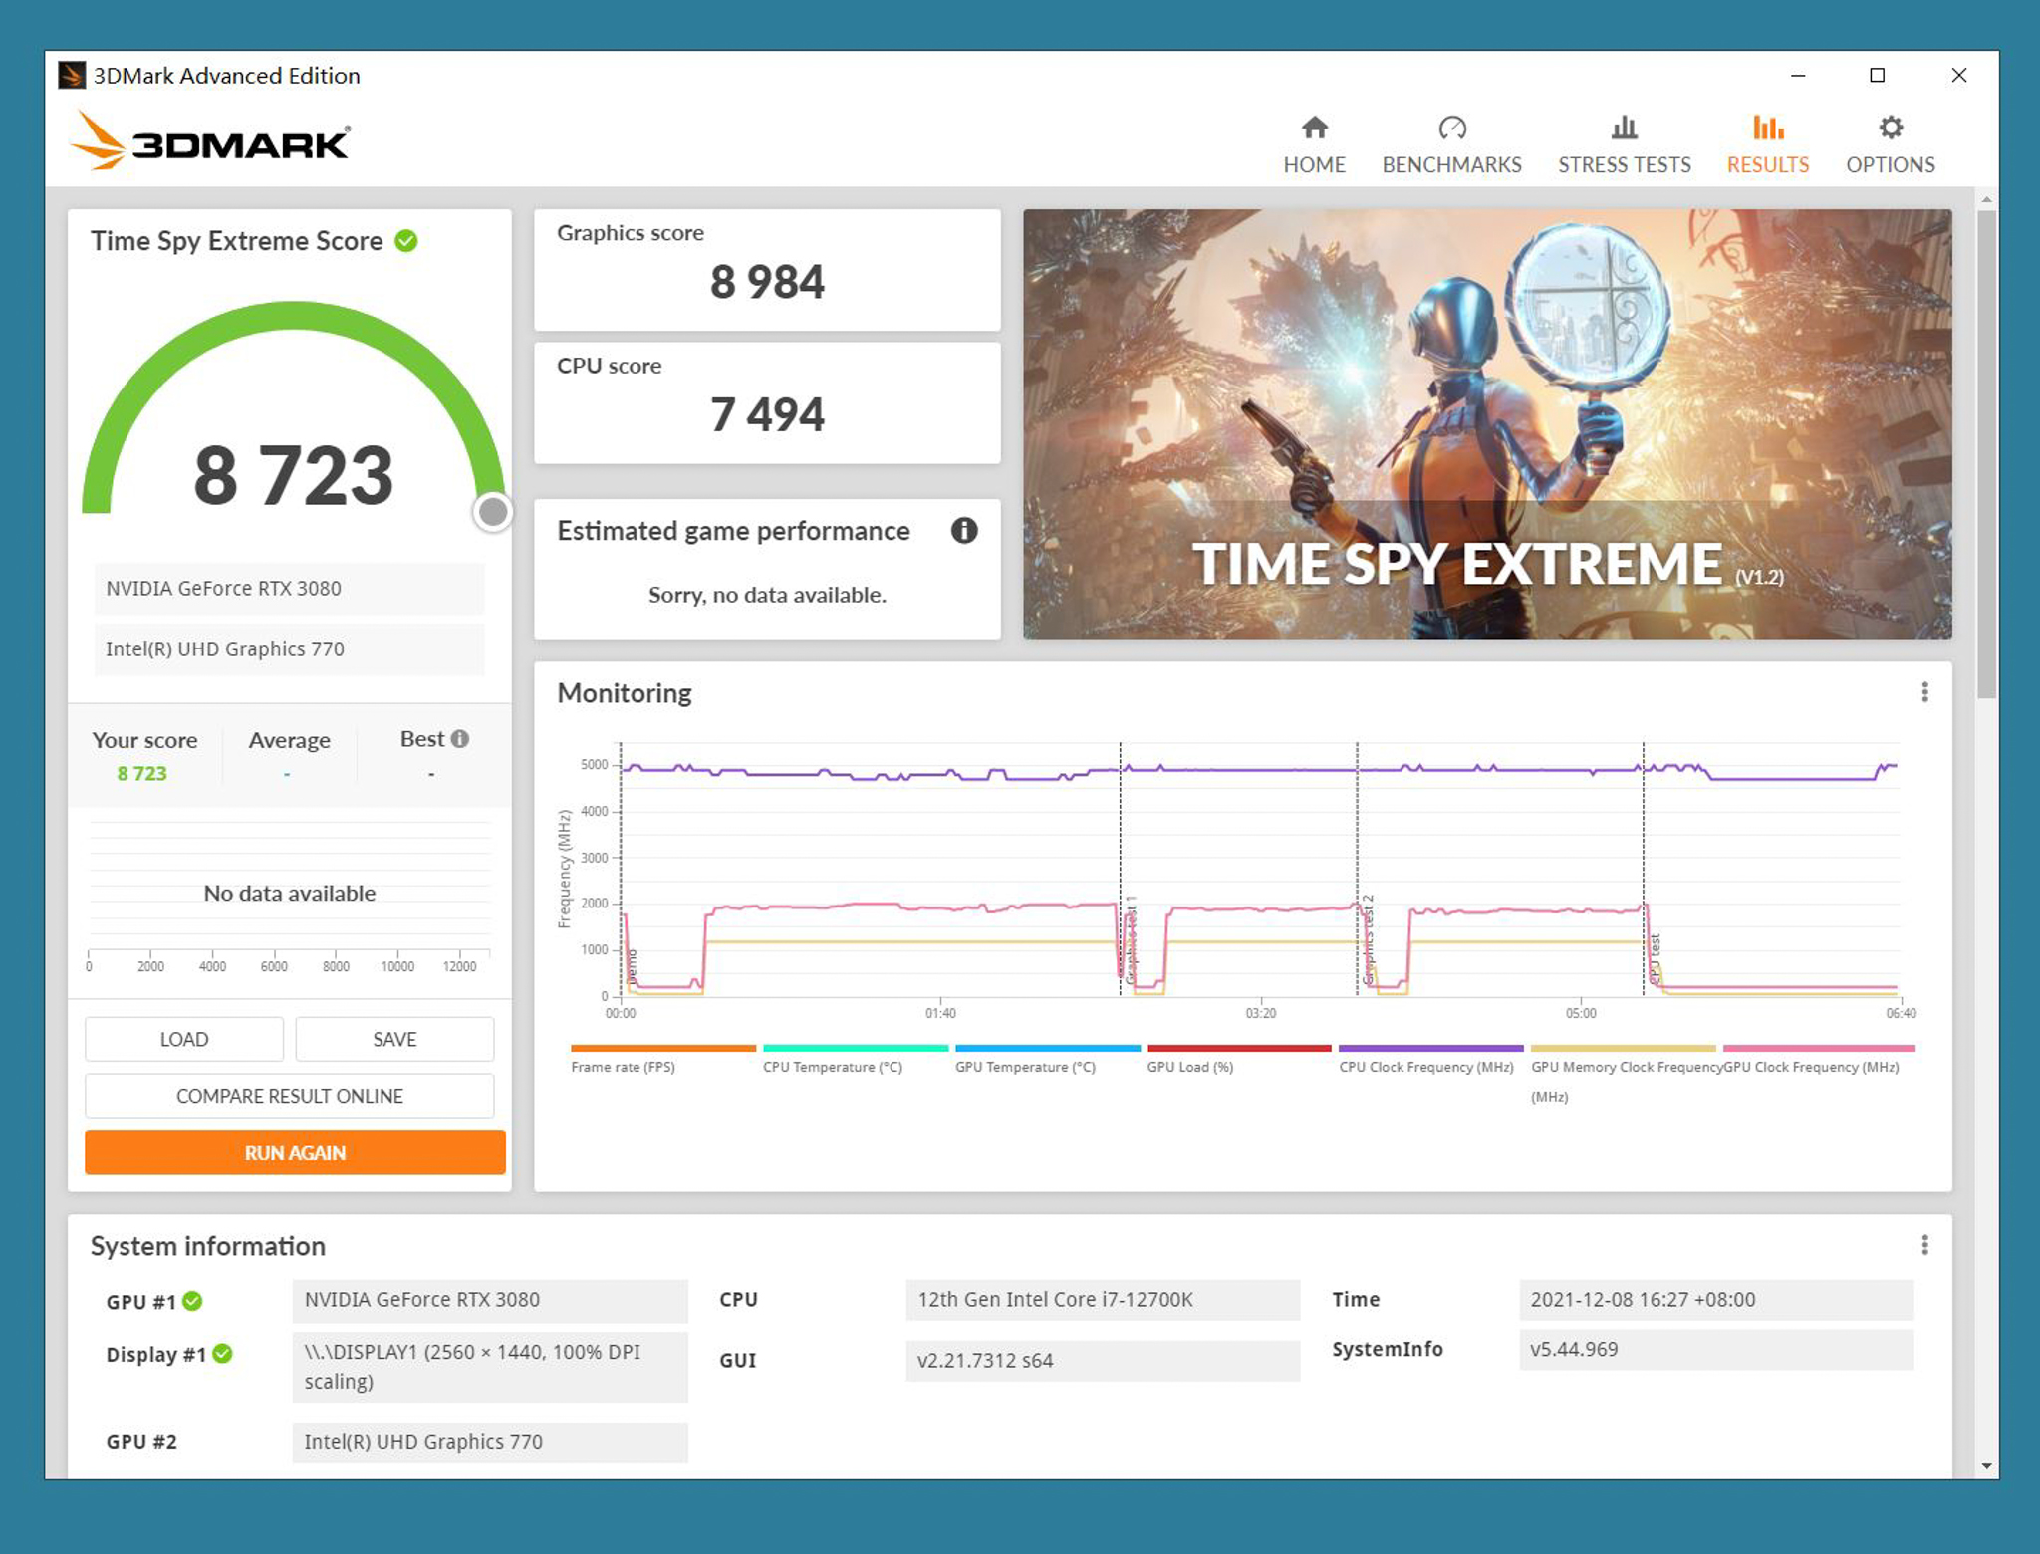Open Benchmarks via the gauge icon

(1451, 128)
